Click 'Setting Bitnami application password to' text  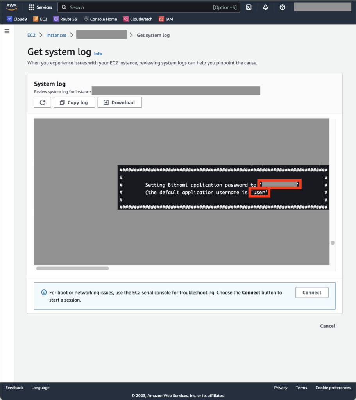click(200, 185)
